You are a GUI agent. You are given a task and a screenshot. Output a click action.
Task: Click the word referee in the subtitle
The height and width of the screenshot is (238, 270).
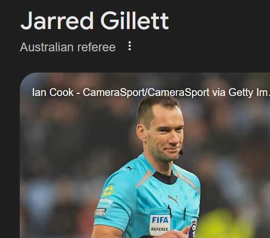[x=96, y=47]
